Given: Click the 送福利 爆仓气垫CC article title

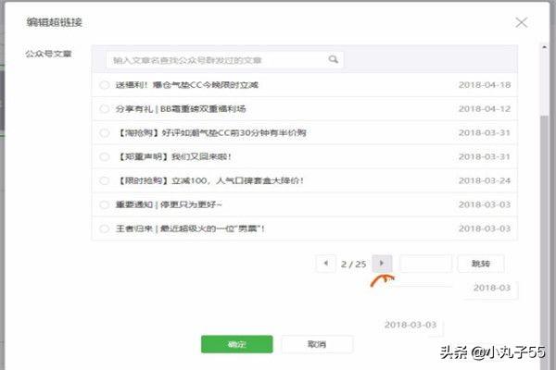Looking at the screenshot, I should pos(187,85).
